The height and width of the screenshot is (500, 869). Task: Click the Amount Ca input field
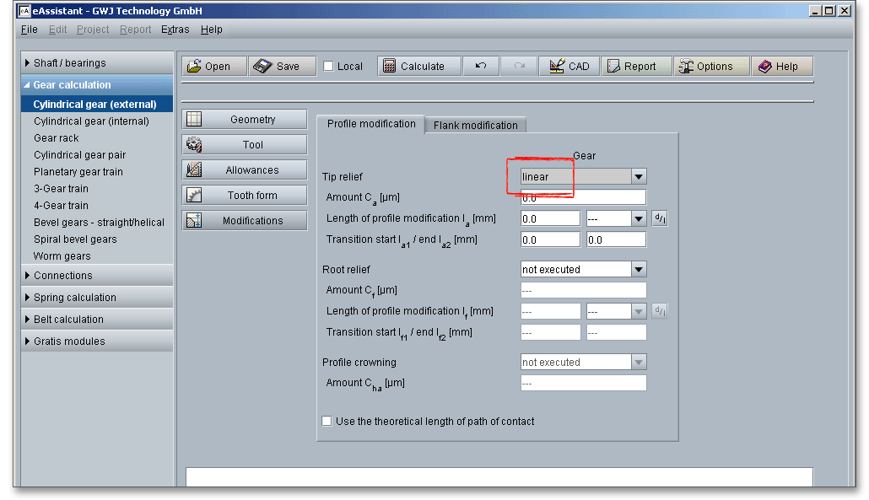[583, 197]
